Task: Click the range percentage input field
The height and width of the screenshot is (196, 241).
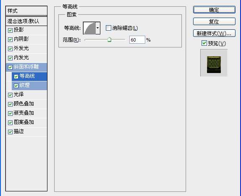Action: tap(137, 40)
